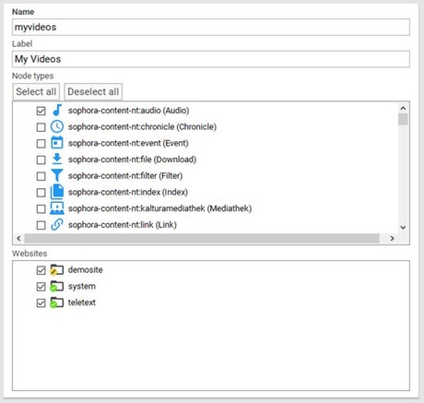424x403 pixels.
Task: Click the Name field containing myvideos
Action: 211,27
